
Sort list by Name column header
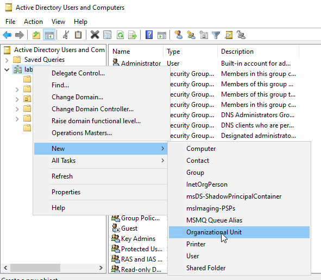[136, 52]
